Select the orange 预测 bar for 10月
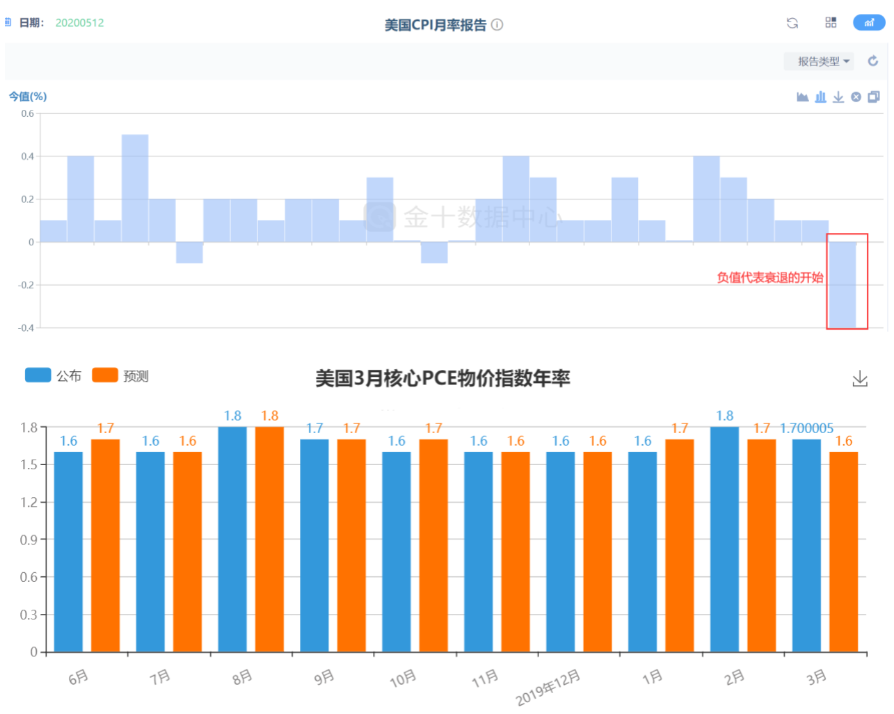 pos(433,546)
